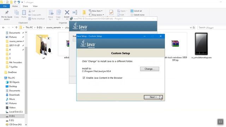Select Documents in Quick access list
This screenshot has width=226, height=127.
coord(14,33)
